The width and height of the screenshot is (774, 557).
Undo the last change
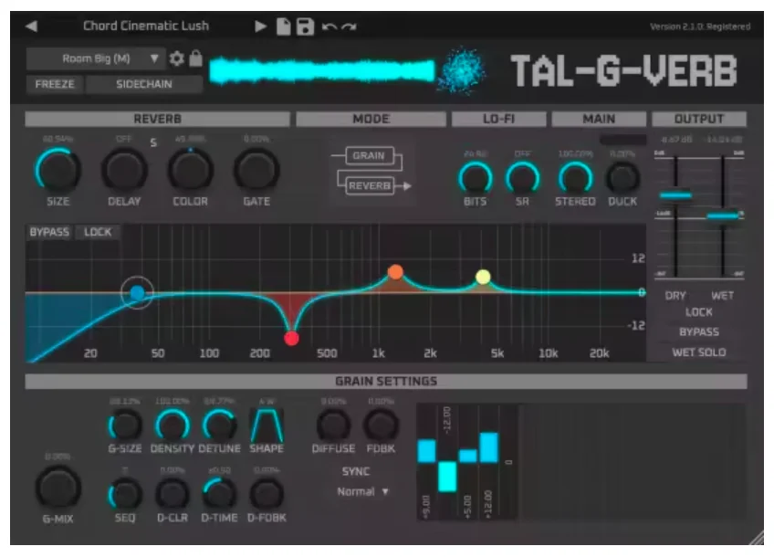point(329,26)
